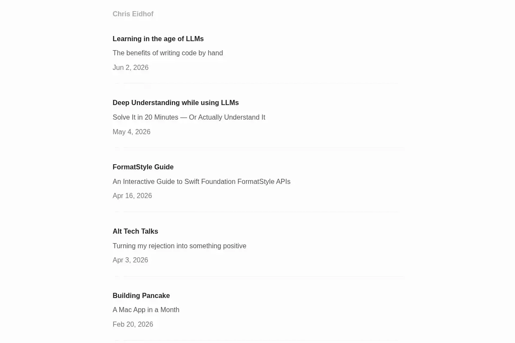Click subtitle Solve It in 20 Minutes
The height and width of the screenshot is (343, 515).
[189, 117]
